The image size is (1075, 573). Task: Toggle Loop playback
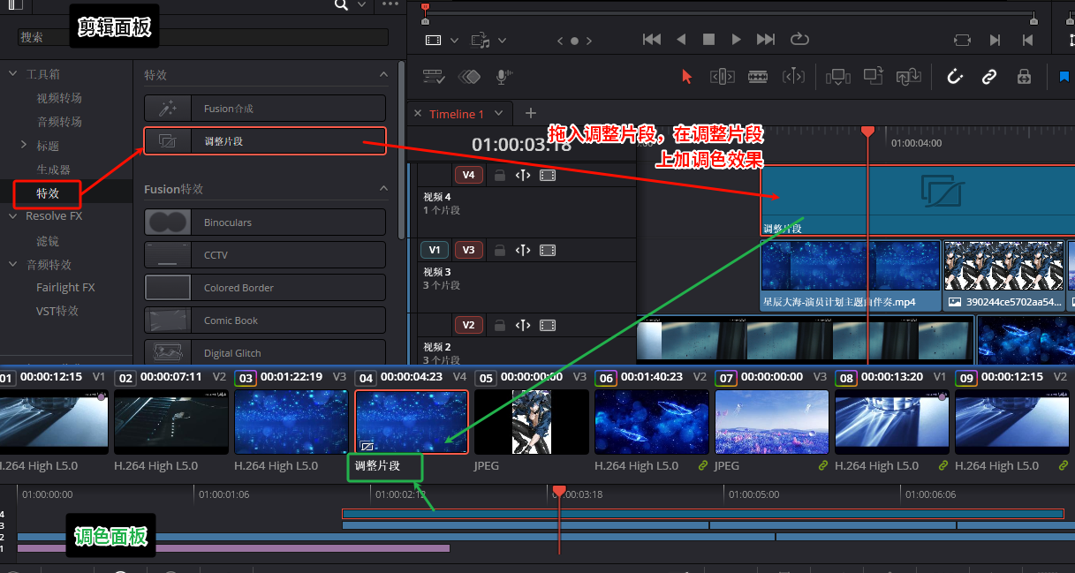tap(799, 40)
